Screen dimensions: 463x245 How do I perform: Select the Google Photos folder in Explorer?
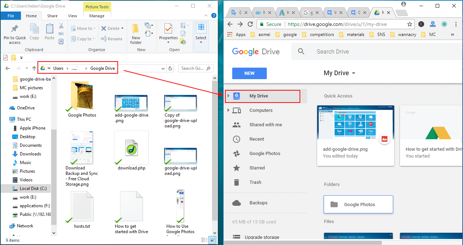click(82, 99)
